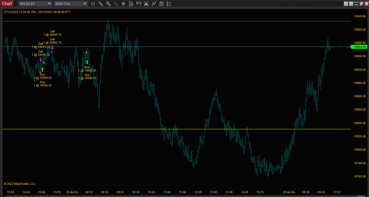
Task: Click the green buy arrow above 10945.25
Action: [x=87, y=62]
